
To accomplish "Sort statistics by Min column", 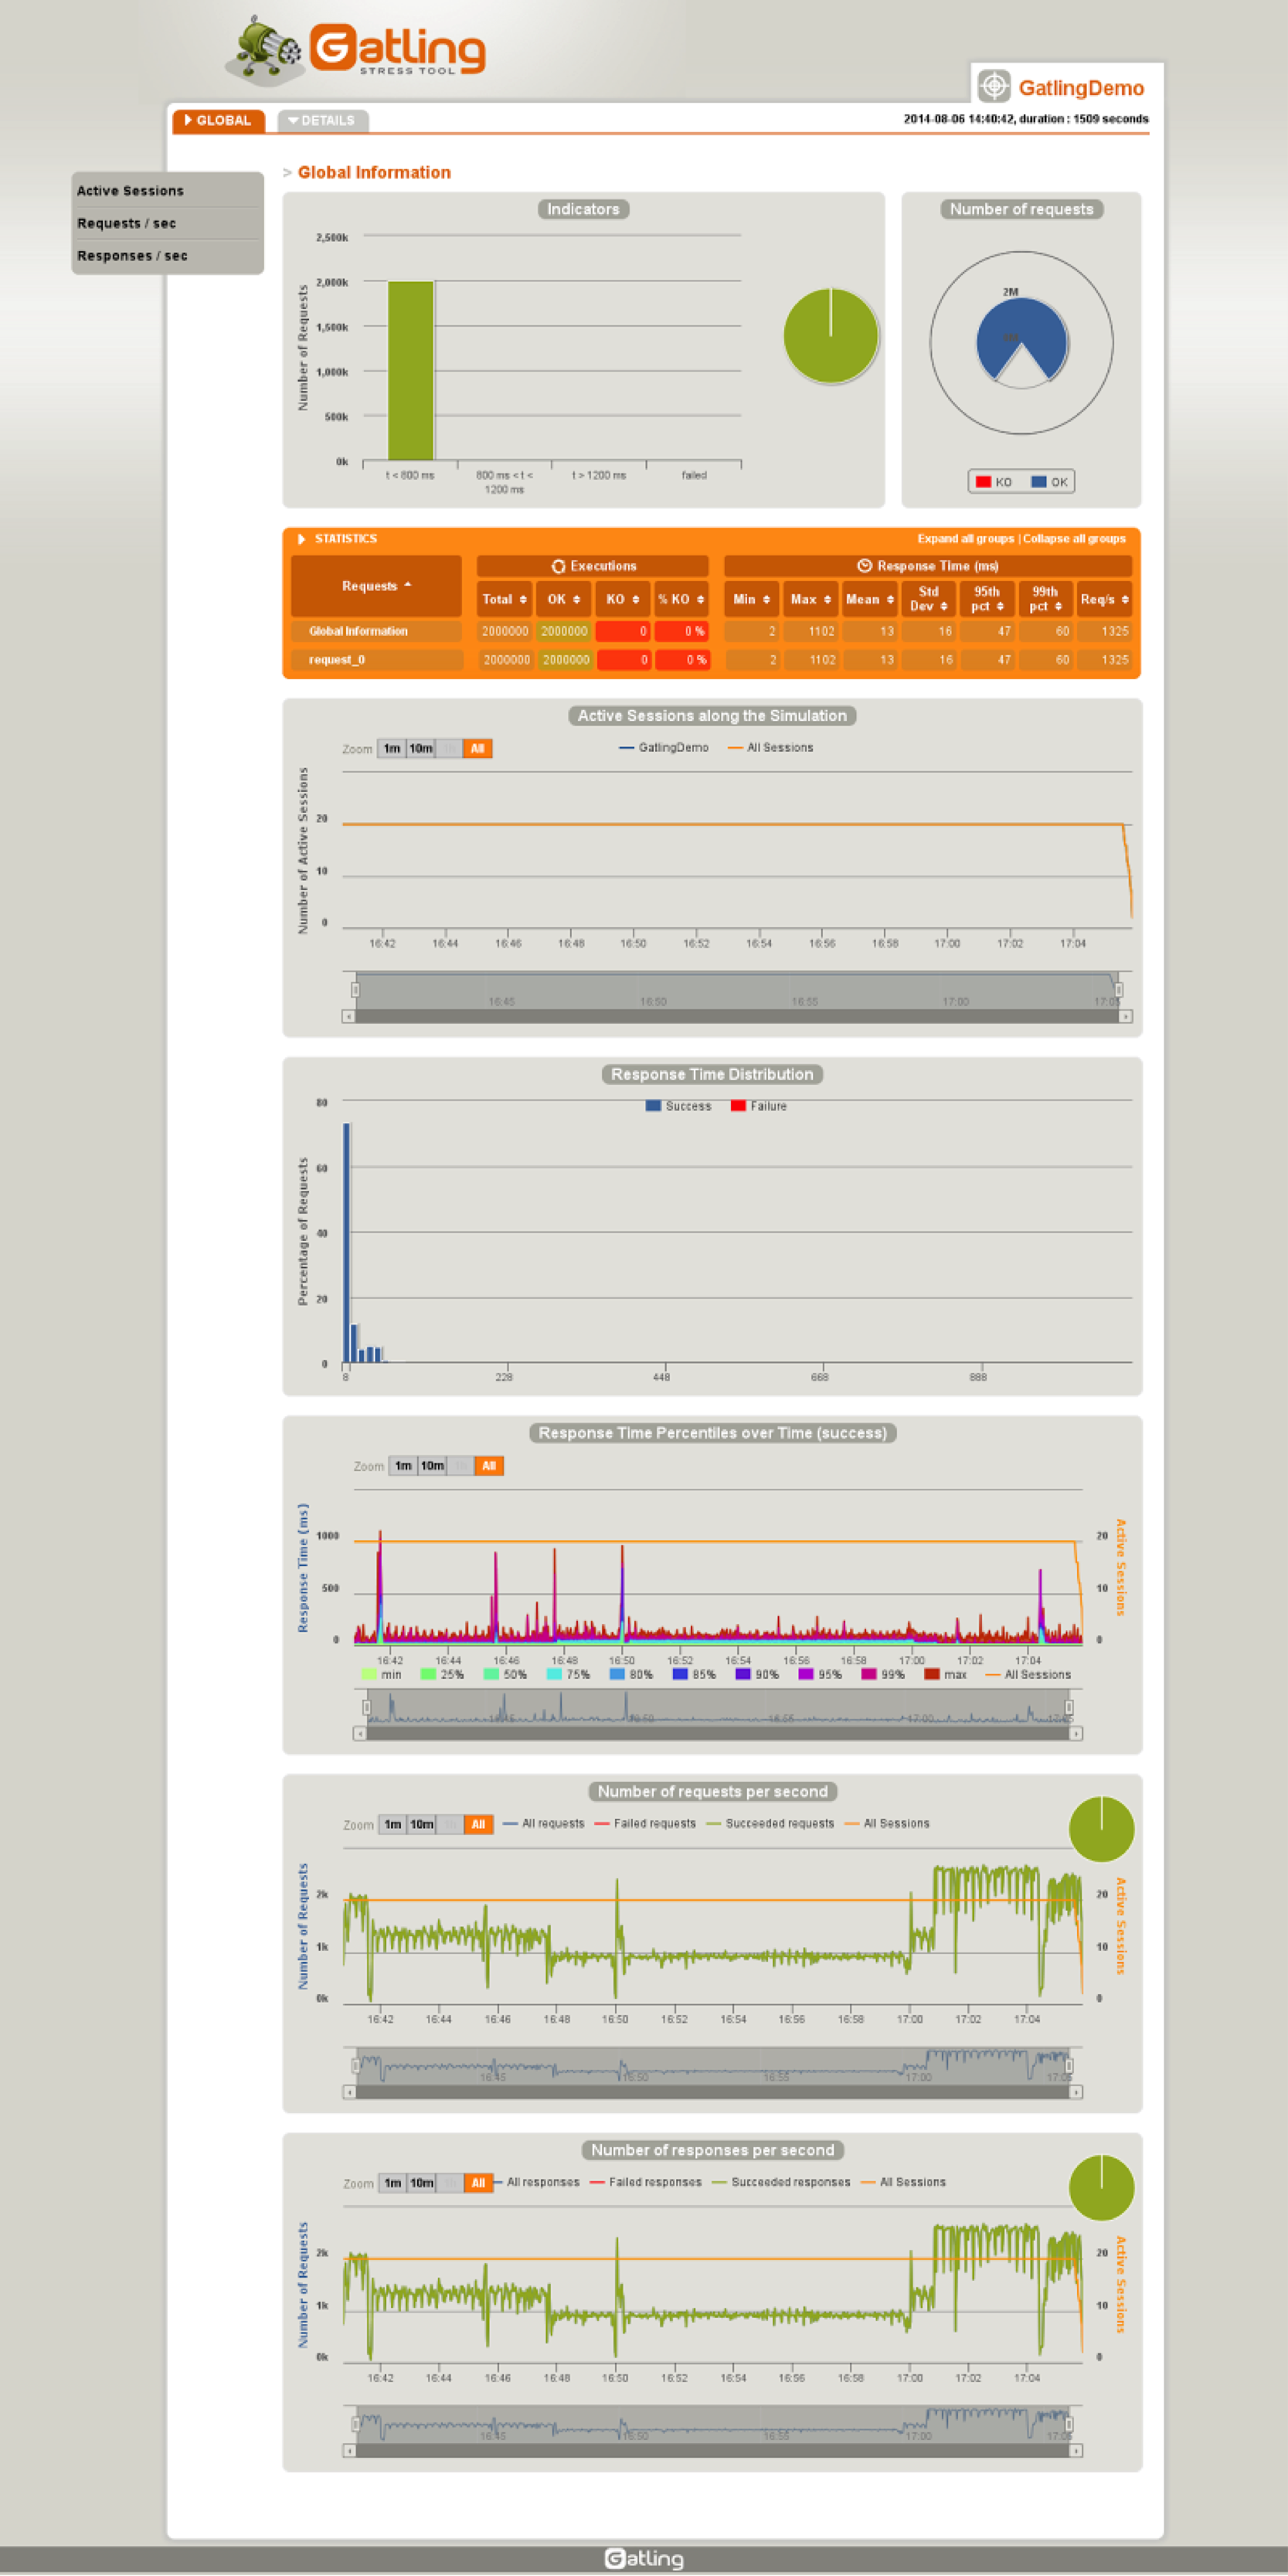I will click(751, 600).
